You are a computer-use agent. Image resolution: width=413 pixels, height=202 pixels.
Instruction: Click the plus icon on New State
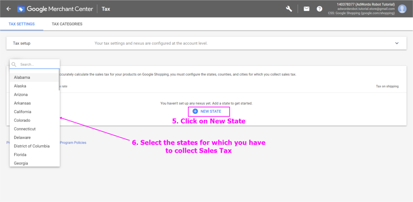click(x=195, y=111)
